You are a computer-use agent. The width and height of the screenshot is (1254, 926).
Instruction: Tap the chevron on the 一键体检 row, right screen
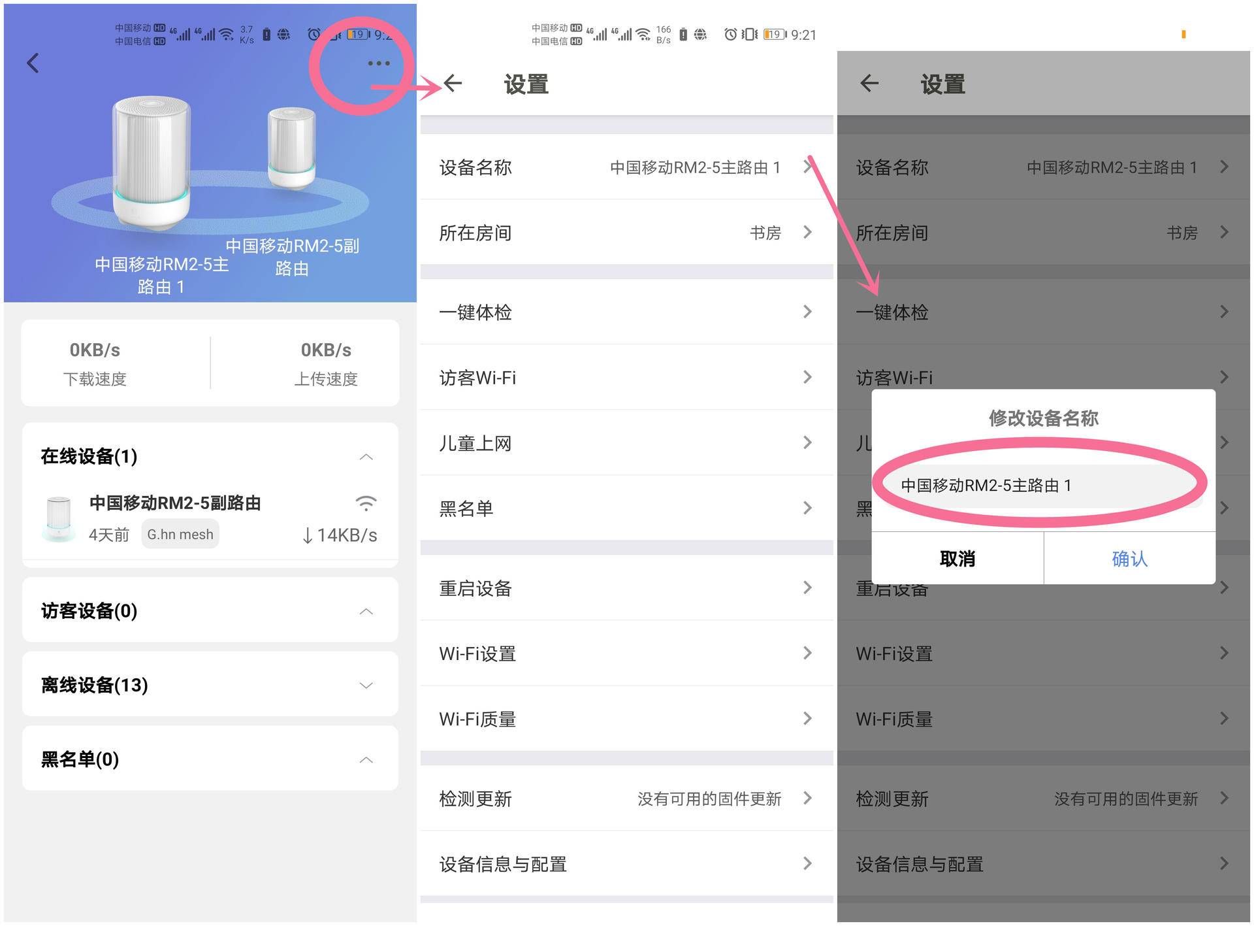pos(1225,312)
